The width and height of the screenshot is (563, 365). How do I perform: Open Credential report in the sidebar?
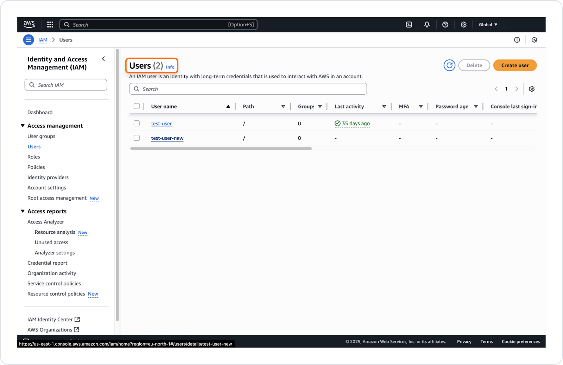point(47,263)
